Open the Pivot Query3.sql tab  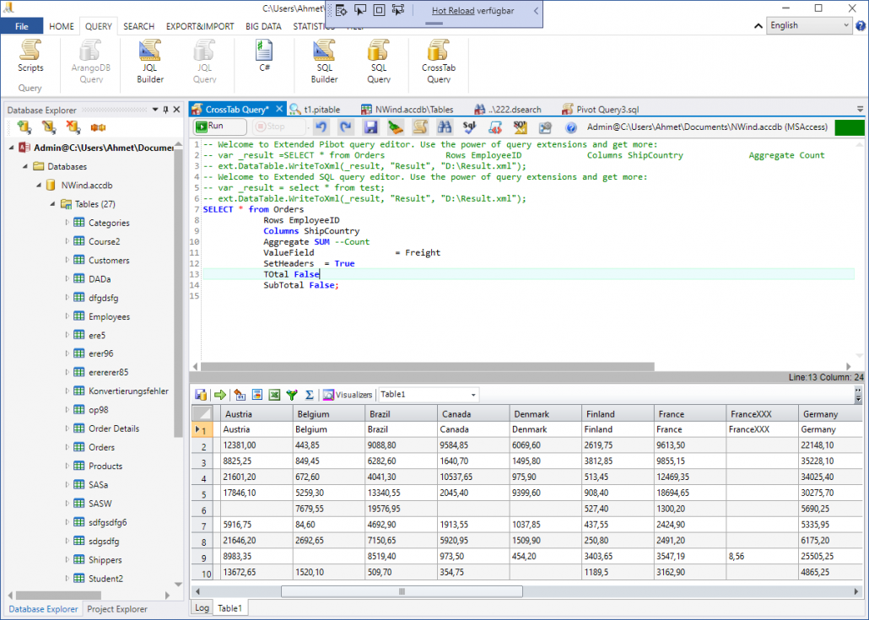[600, 109]
